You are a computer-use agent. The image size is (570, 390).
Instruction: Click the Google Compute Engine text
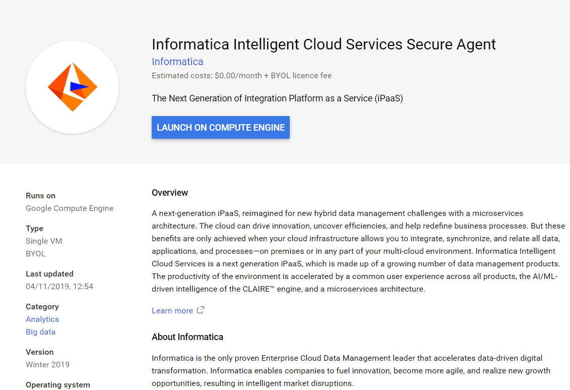[x=69, y=208]
